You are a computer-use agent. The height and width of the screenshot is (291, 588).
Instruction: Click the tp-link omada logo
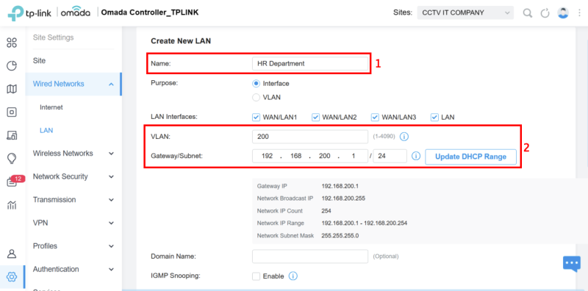[x=49, y=12]
